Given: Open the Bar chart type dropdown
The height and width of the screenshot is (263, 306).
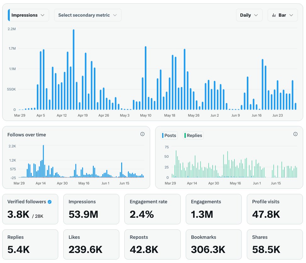Looking at the screenshot, I should coord(282,15).
